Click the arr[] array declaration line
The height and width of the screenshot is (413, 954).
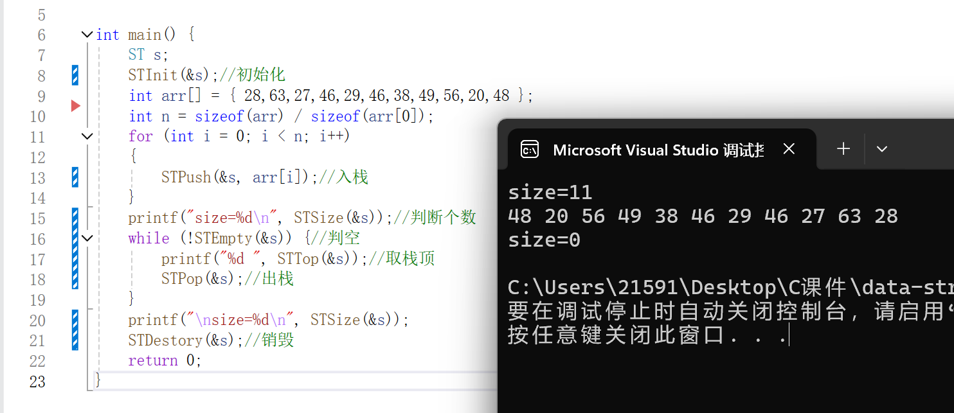[331, 96]
